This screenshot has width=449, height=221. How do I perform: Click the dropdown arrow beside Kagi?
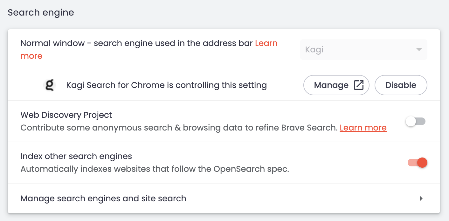tap(419, 50)
